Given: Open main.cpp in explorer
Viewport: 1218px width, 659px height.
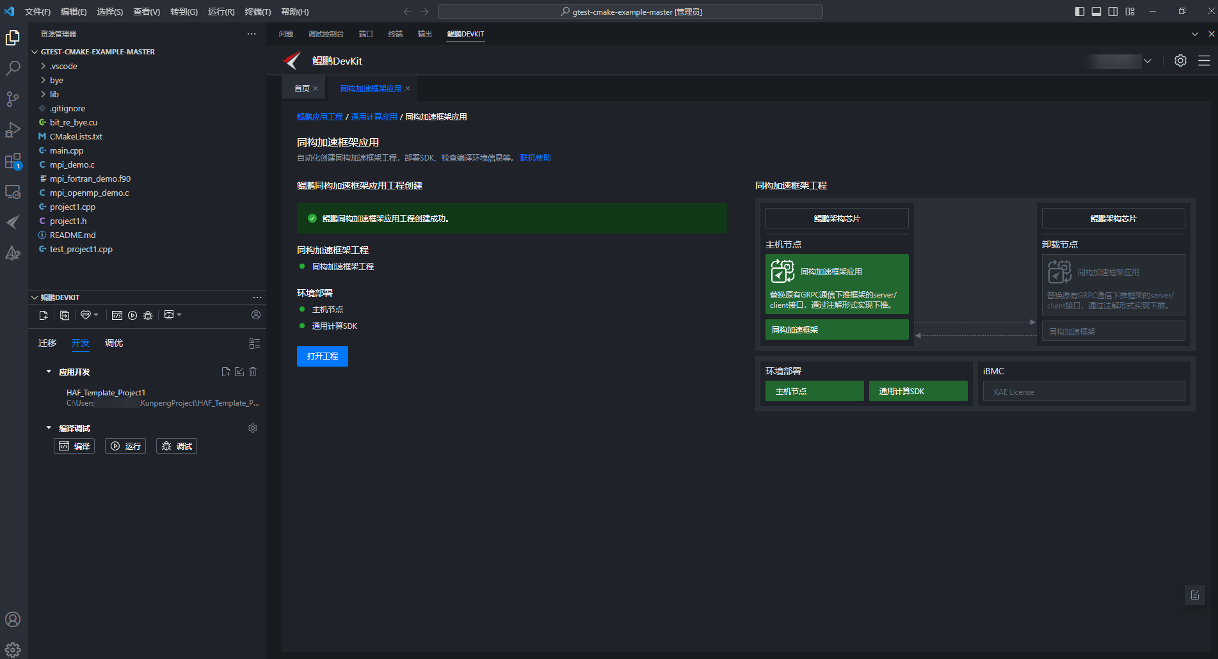Looking at the screenshot, I should [x=67, y=150].
